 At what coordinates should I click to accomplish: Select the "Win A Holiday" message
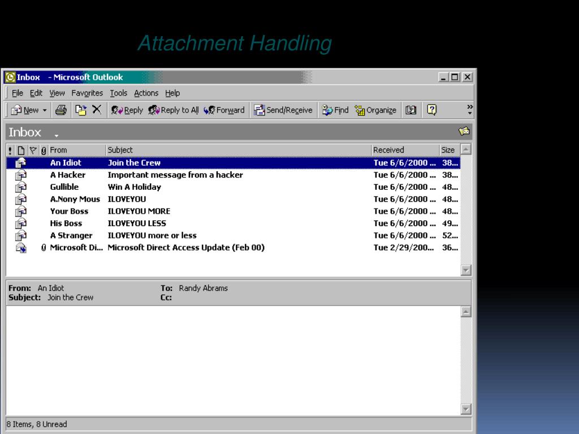tap(234, 187)
